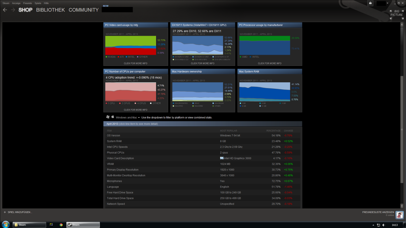Expand the Physical CPUs row
The image size is (406, 228).
(203, 153)
